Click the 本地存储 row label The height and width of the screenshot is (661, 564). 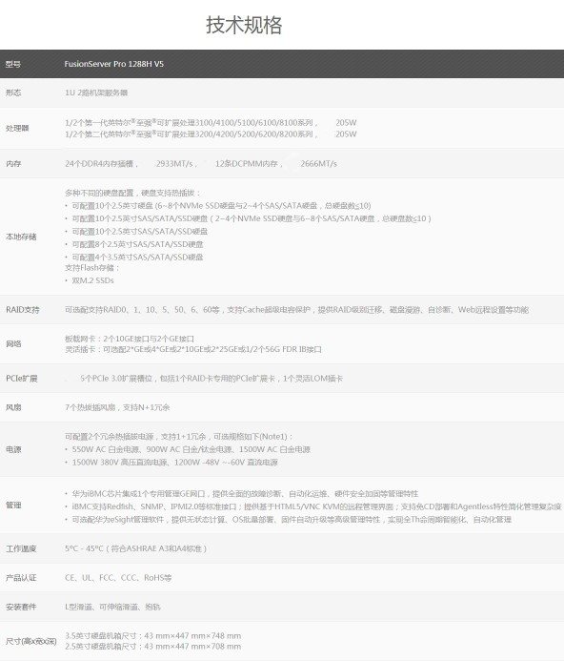[21, 237]
